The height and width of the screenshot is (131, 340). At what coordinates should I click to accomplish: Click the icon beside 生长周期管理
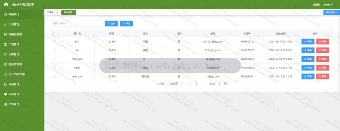(x=6, y=74)
